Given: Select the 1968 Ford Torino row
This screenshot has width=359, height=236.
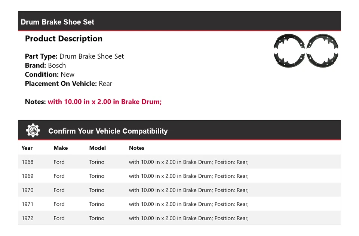Looking at the screenshot, I should pos(179,162).
